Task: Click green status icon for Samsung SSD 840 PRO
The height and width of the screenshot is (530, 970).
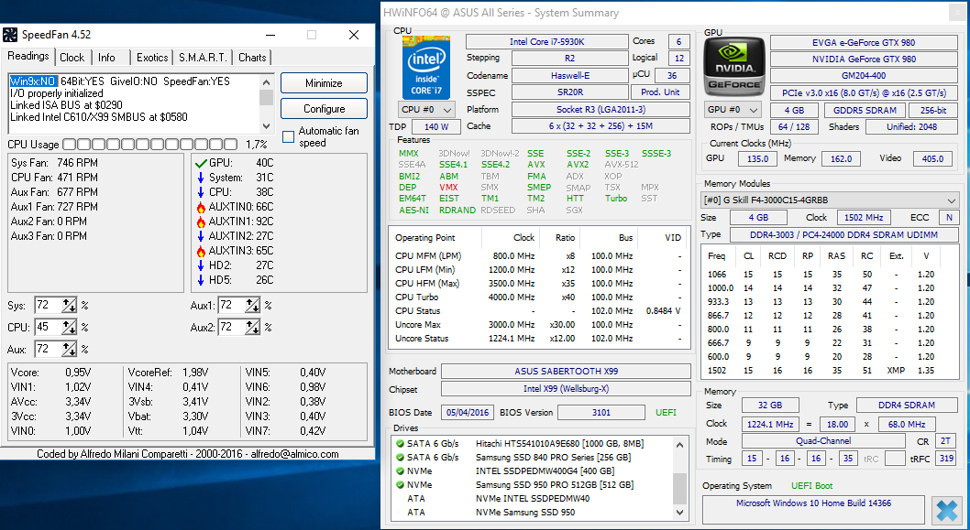Action: point(401,457)
